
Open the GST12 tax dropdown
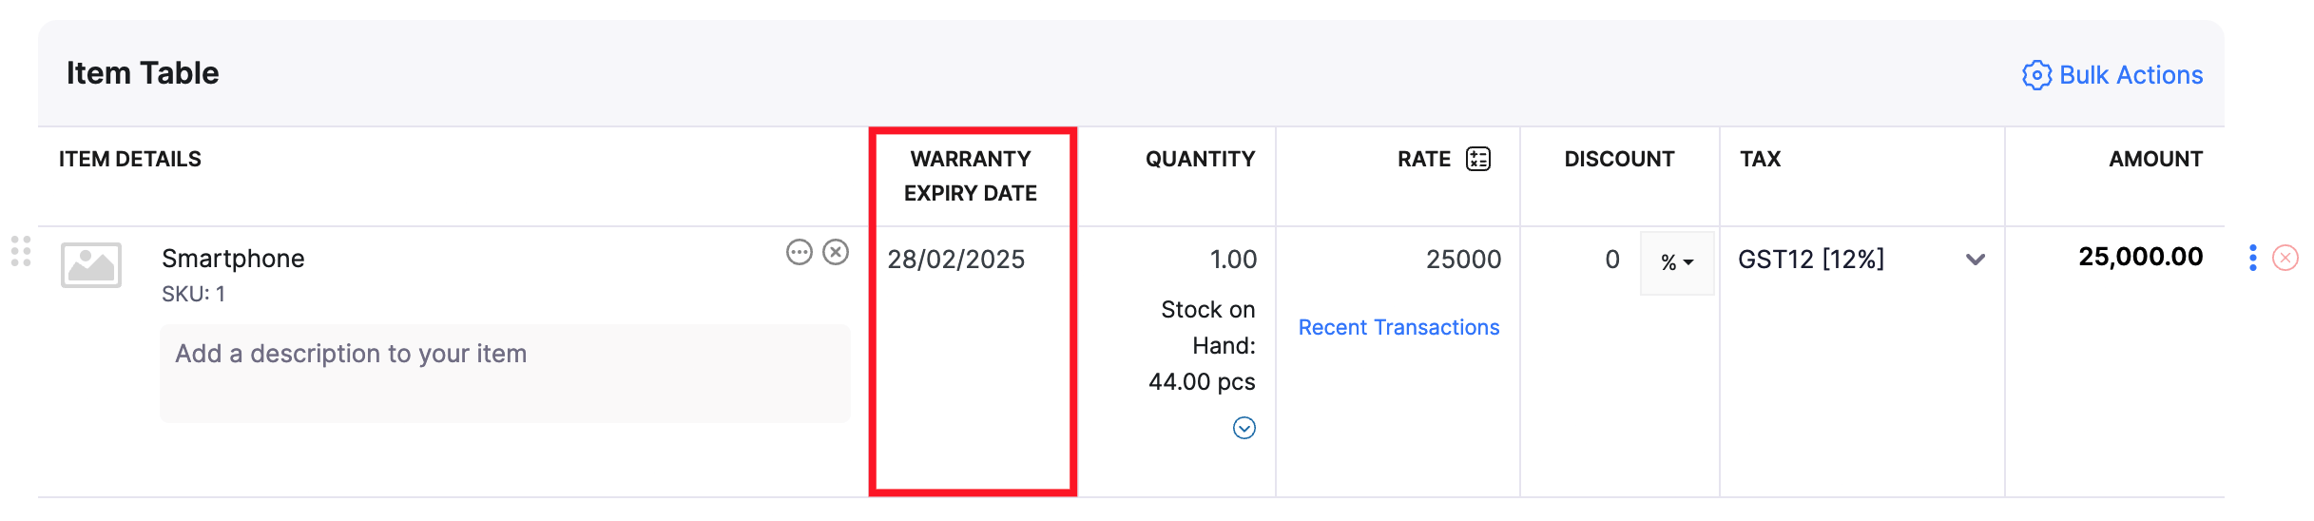pyautogui.click(x=1860, y=260)
